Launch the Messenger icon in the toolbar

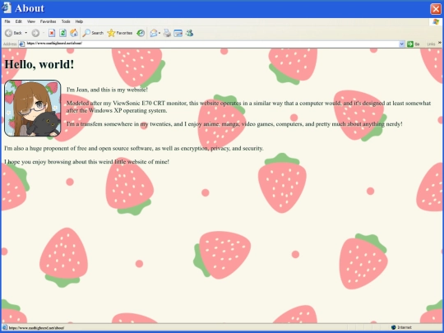tap(189, 33)
